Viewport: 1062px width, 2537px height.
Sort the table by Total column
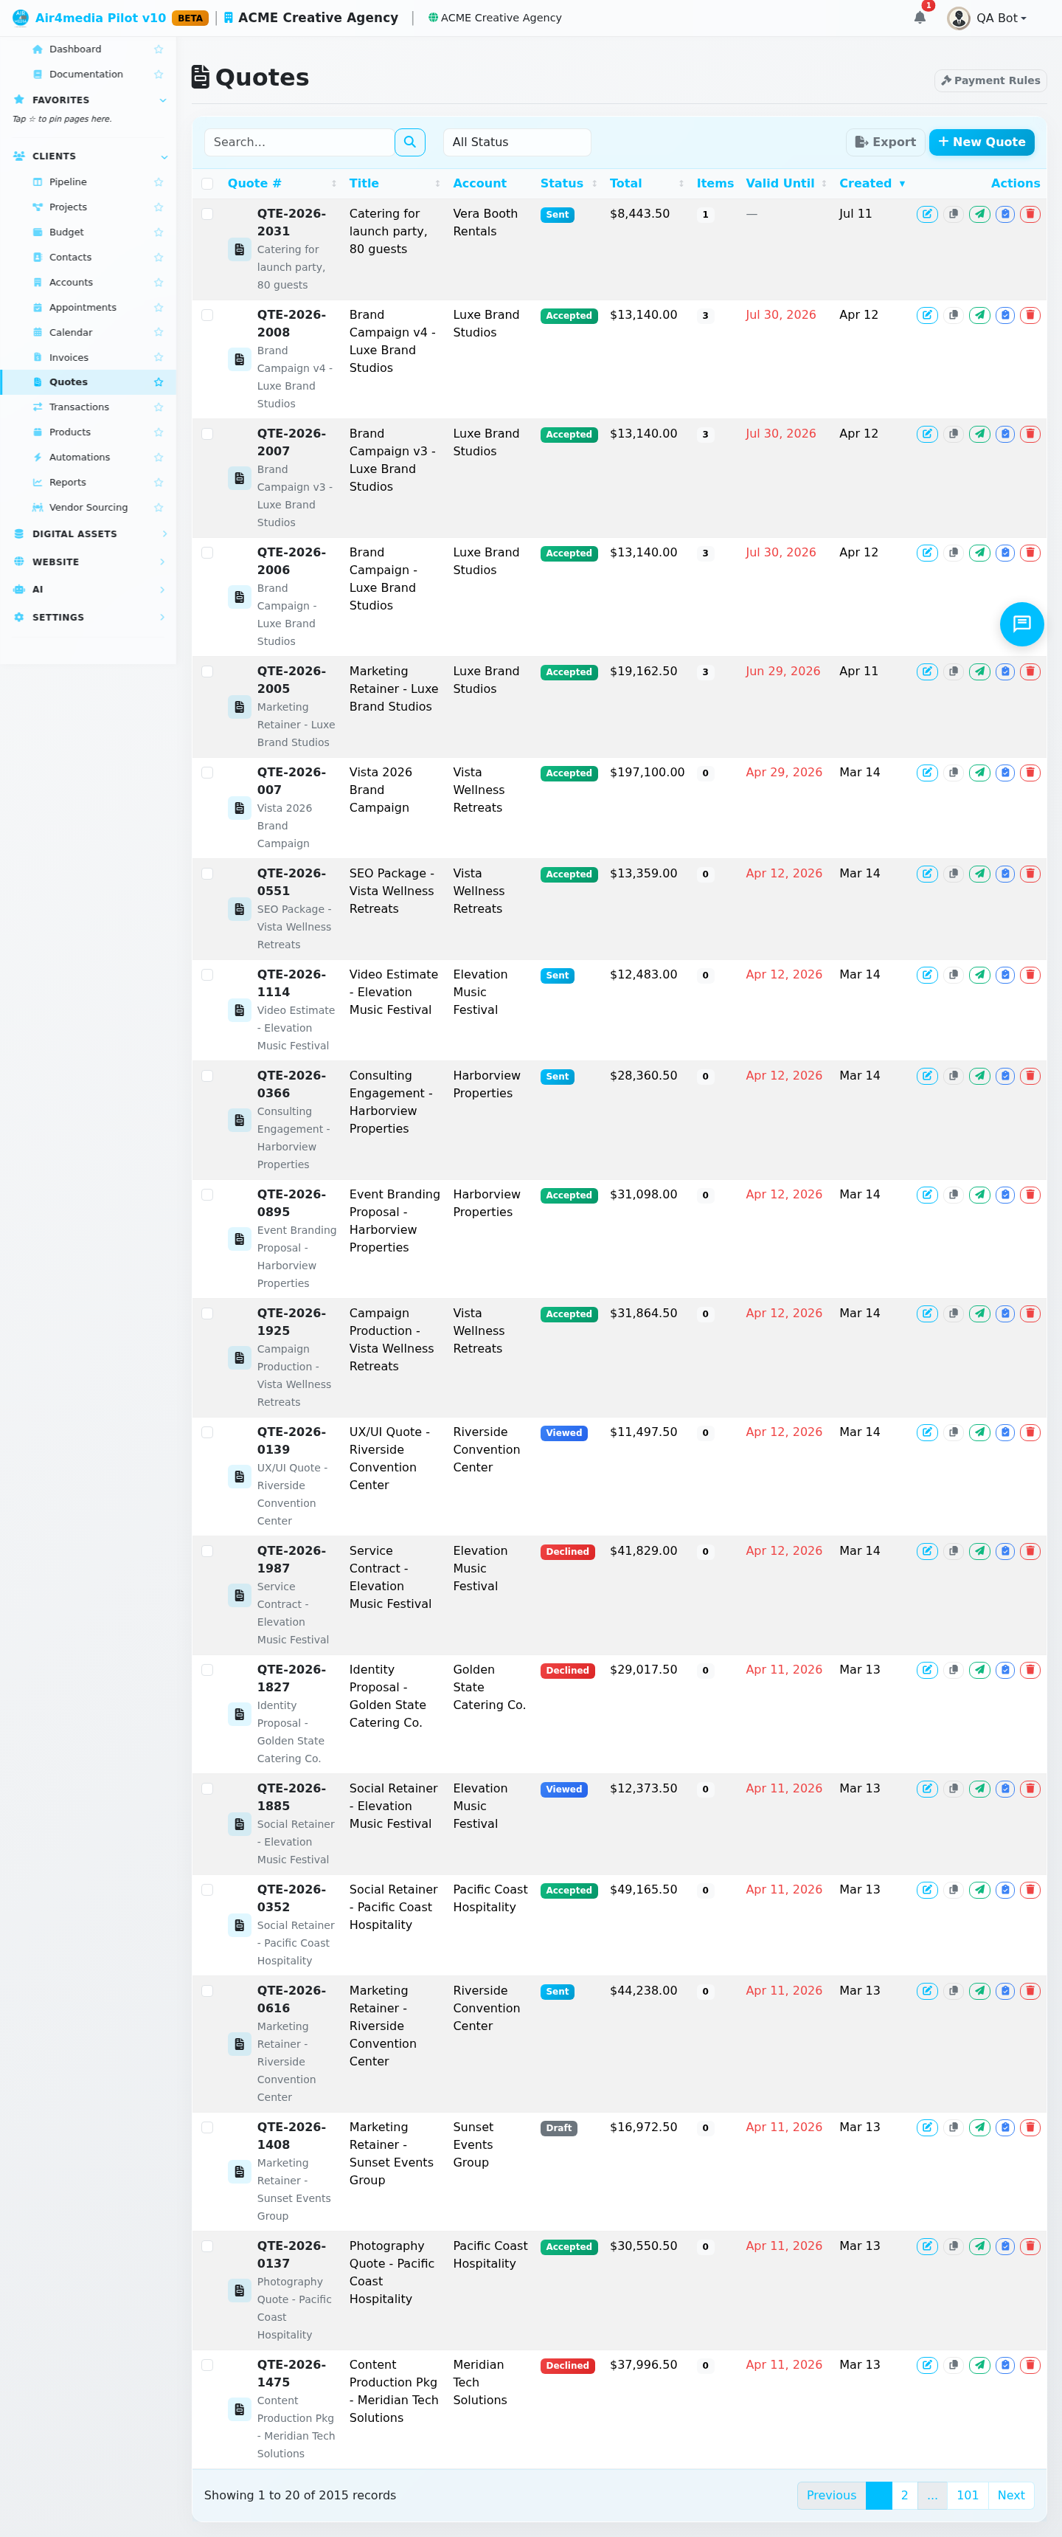coord(645,183)
